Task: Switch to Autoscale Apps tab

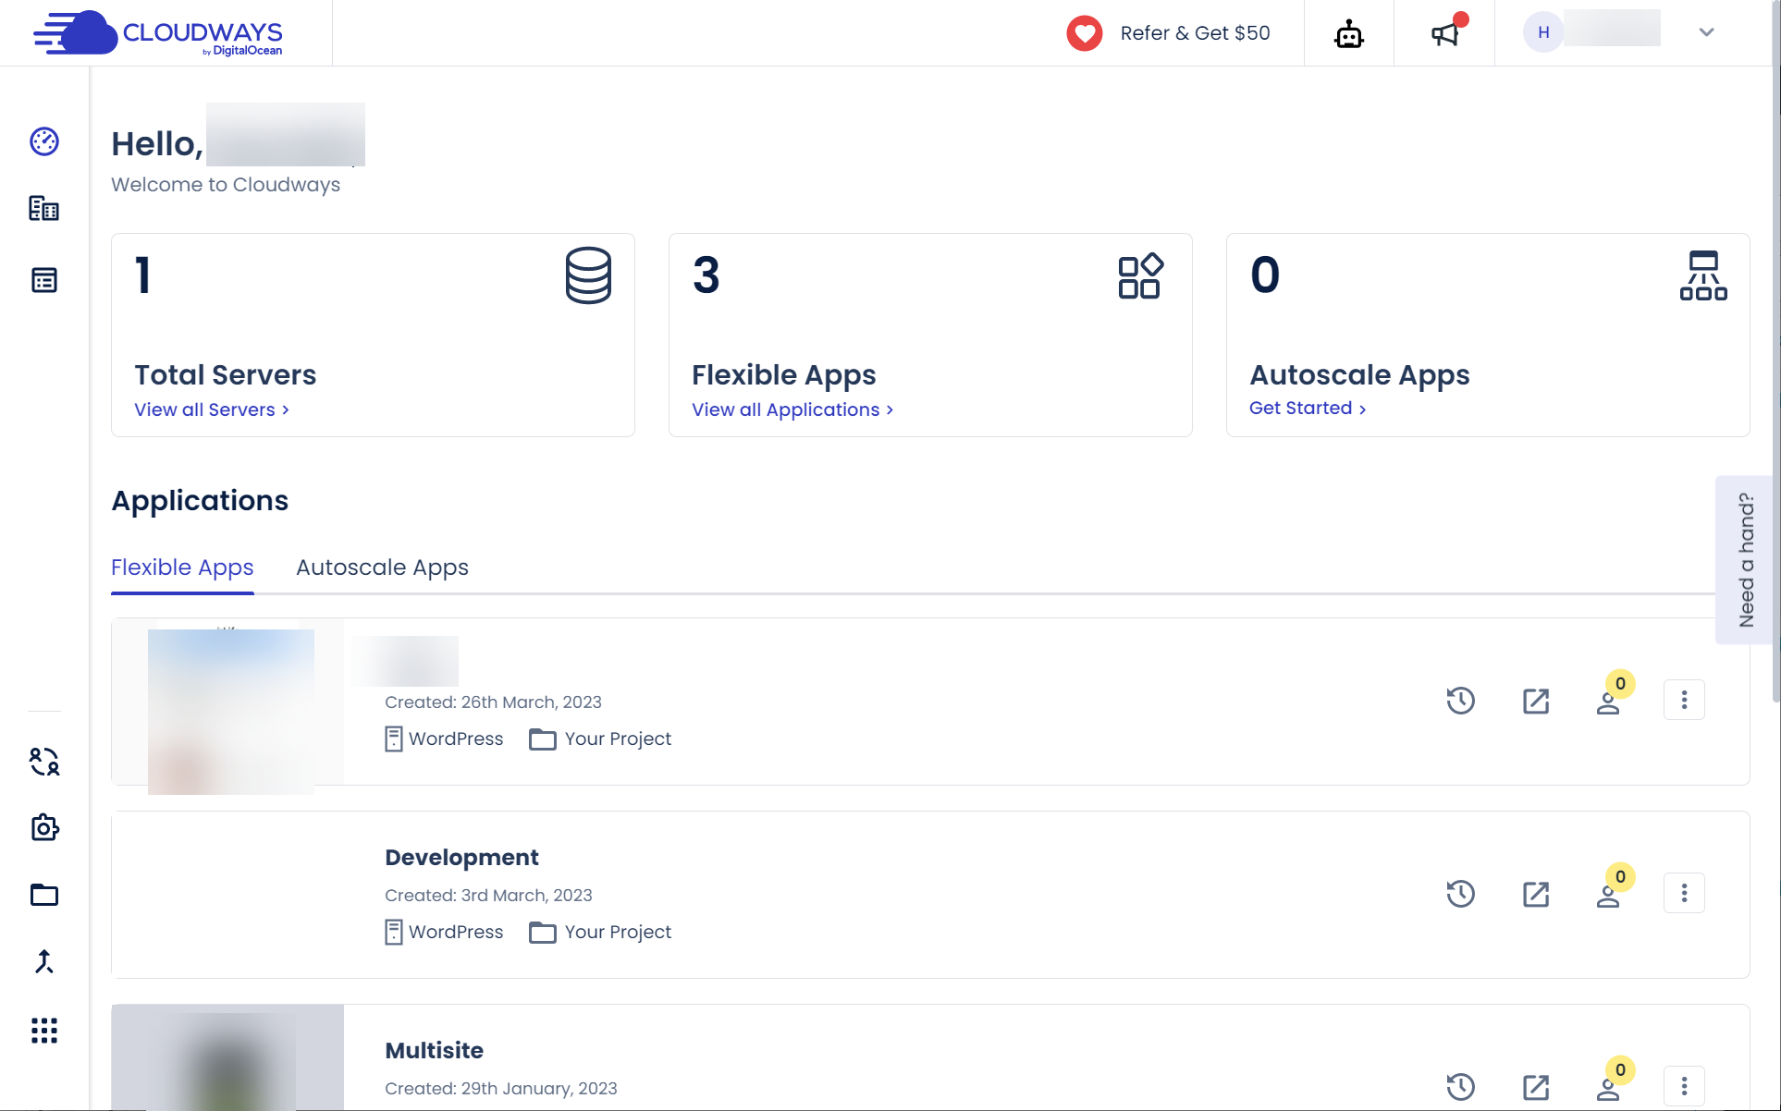Action: (x=382, y=566)
